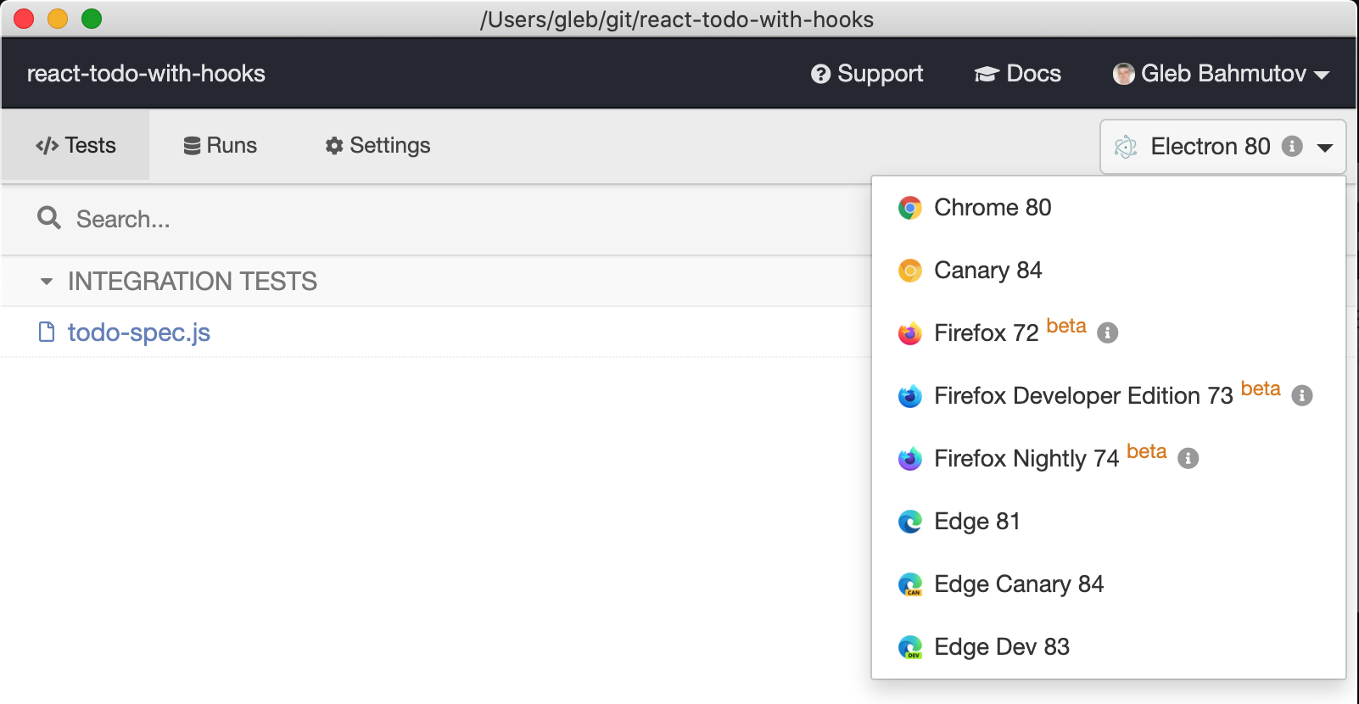
Task: Click the INTEGRATION TESTS heading
Action: coord(193,281)
